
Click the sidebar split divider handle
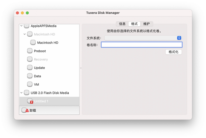81,68
